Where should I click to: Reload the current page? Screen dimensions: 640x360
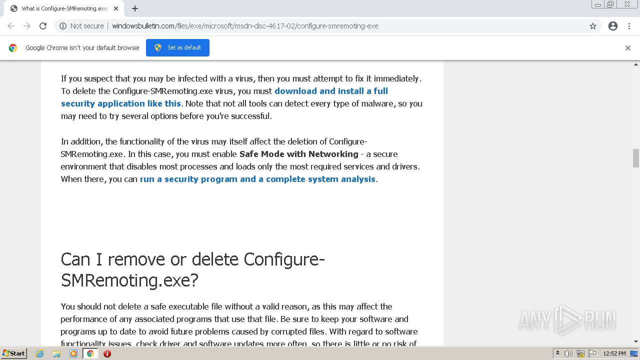click(43, 26)
